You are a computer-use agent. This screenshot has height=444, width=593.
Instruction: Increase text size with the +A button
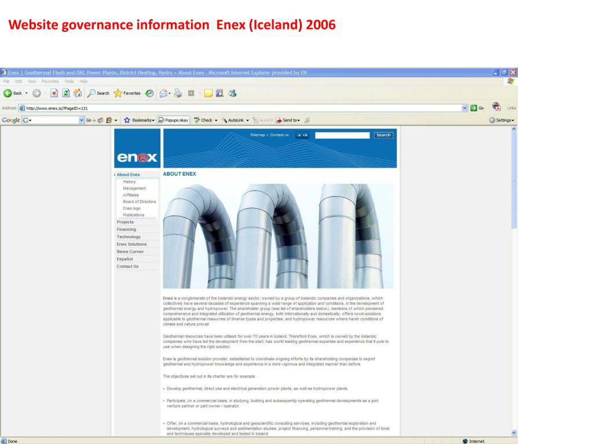point(305,135)
